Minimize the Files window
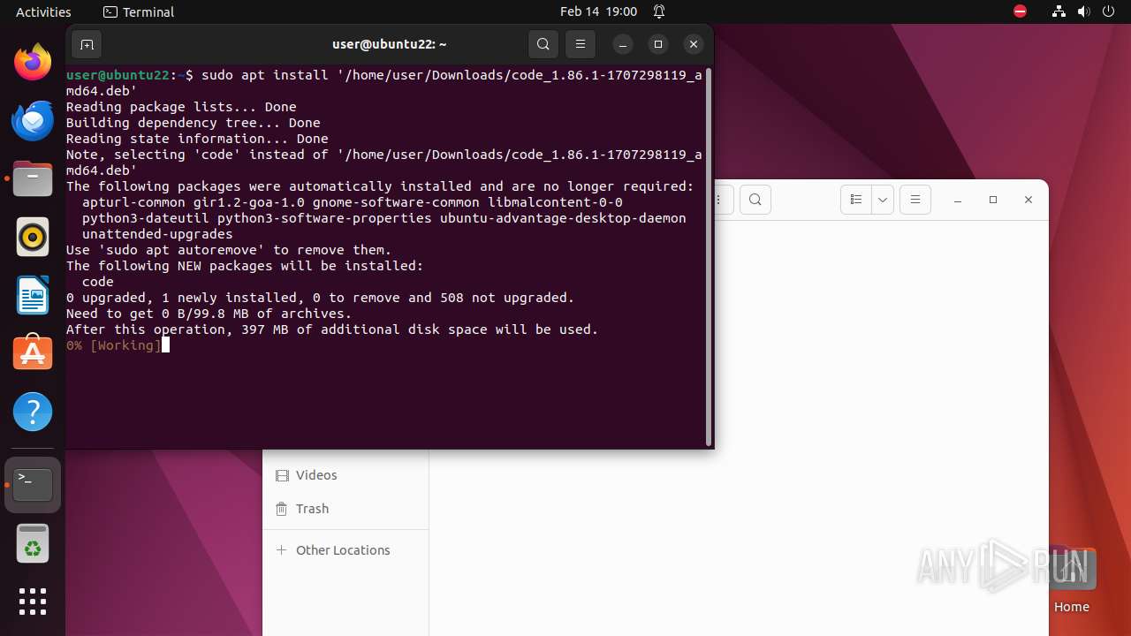1131x636 pixels. (958, 201)
